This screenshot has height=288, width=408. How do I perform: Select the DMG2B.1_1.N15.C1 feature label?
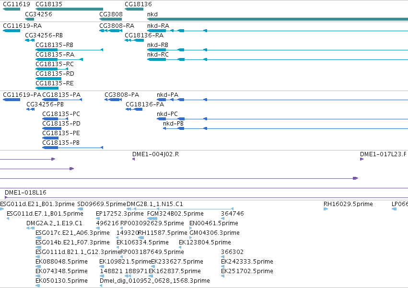[x=155, y=204]
